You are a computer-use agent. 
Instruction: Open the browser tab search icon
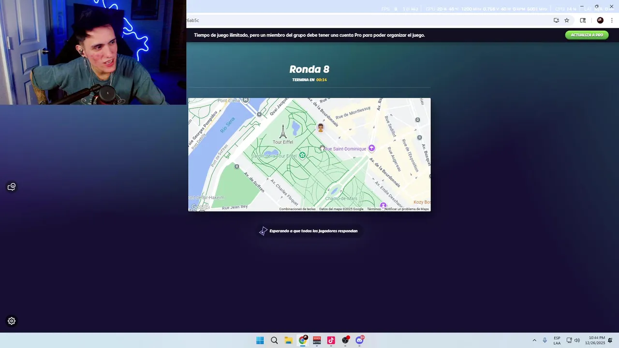(x=583, y=20)
